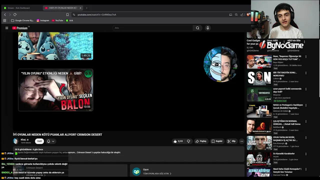Start voice search with microphone
320x180 pixels.
tap(207, 28)
